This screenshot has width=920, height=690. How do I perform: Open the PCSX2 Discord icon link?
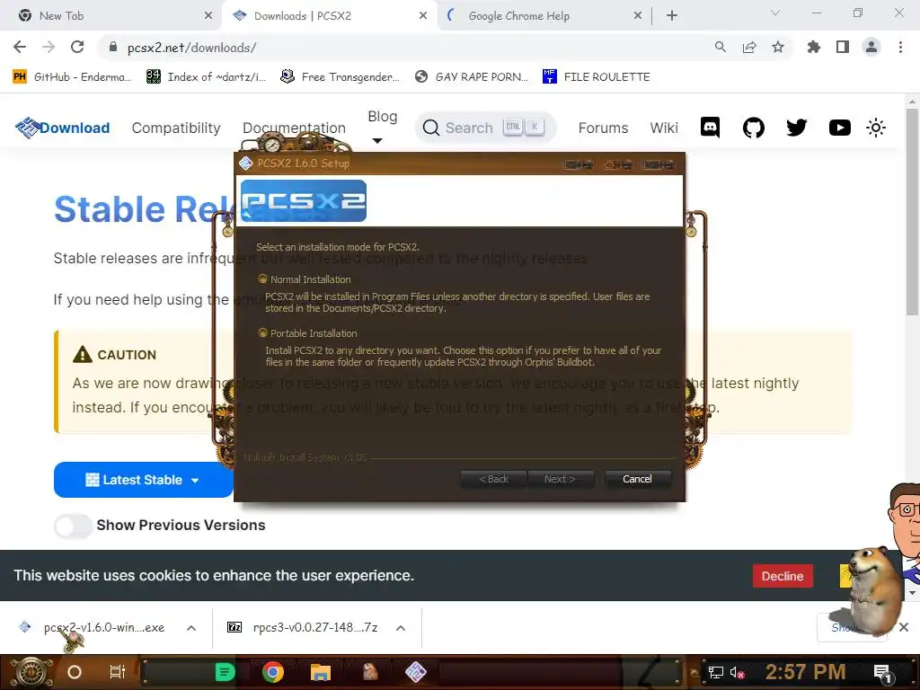click(710, 128)
